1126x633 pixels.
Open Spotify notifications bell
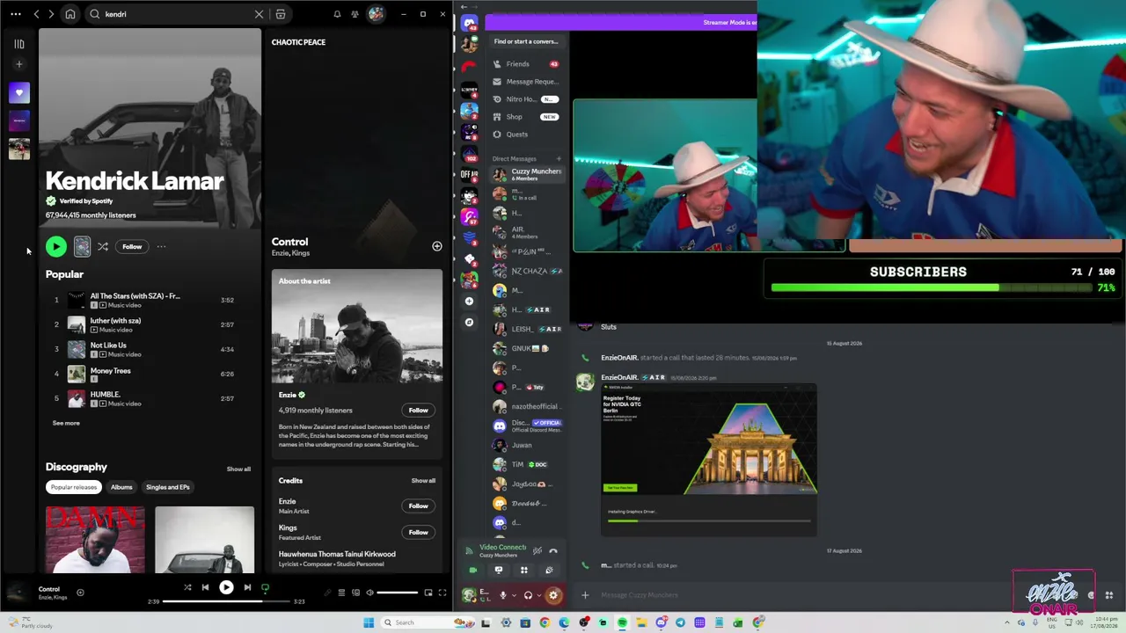click(x=337, y=14)
